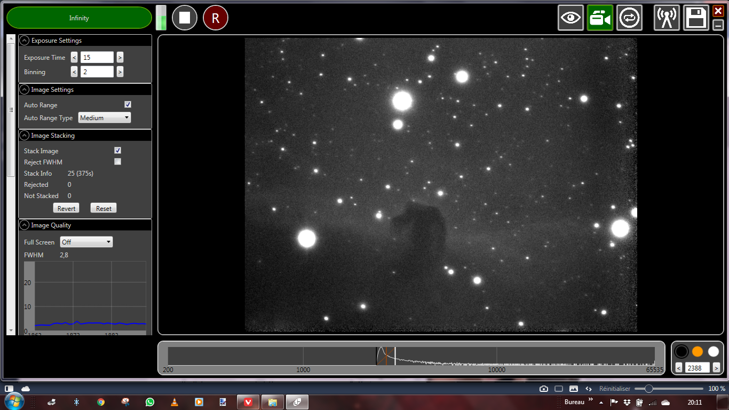Click the 2388 histogram value field
This screenshot has width=729, height=410.
[698, 368]
